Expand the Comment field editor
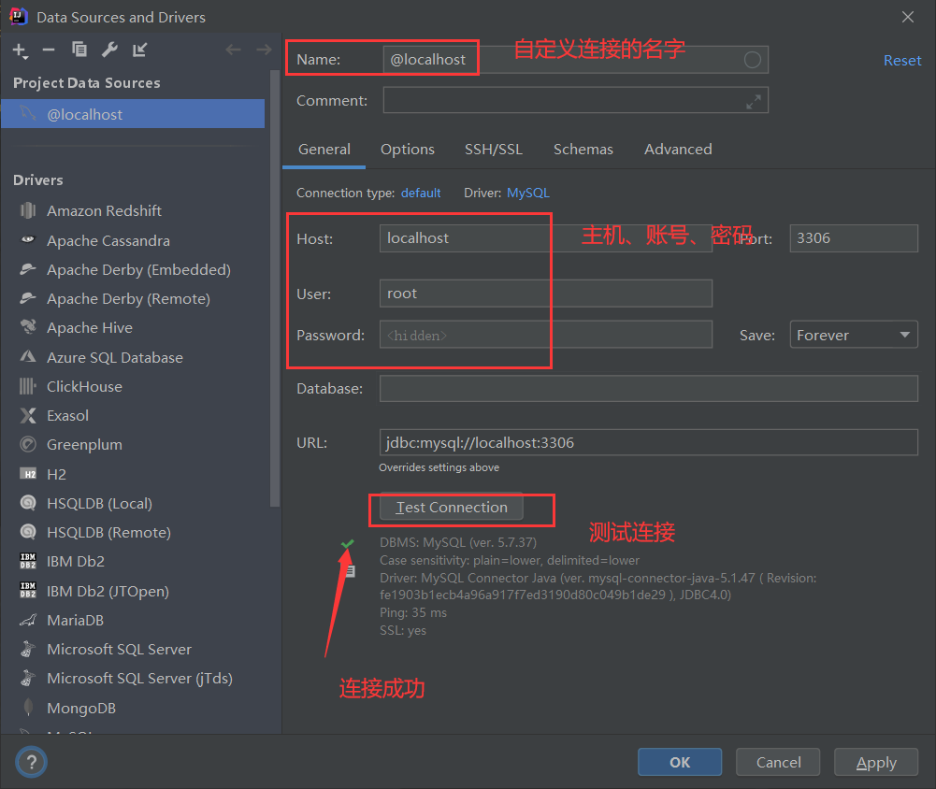Image resolution: width=936 pixels, height=789 pixels. tap(754, 102)
